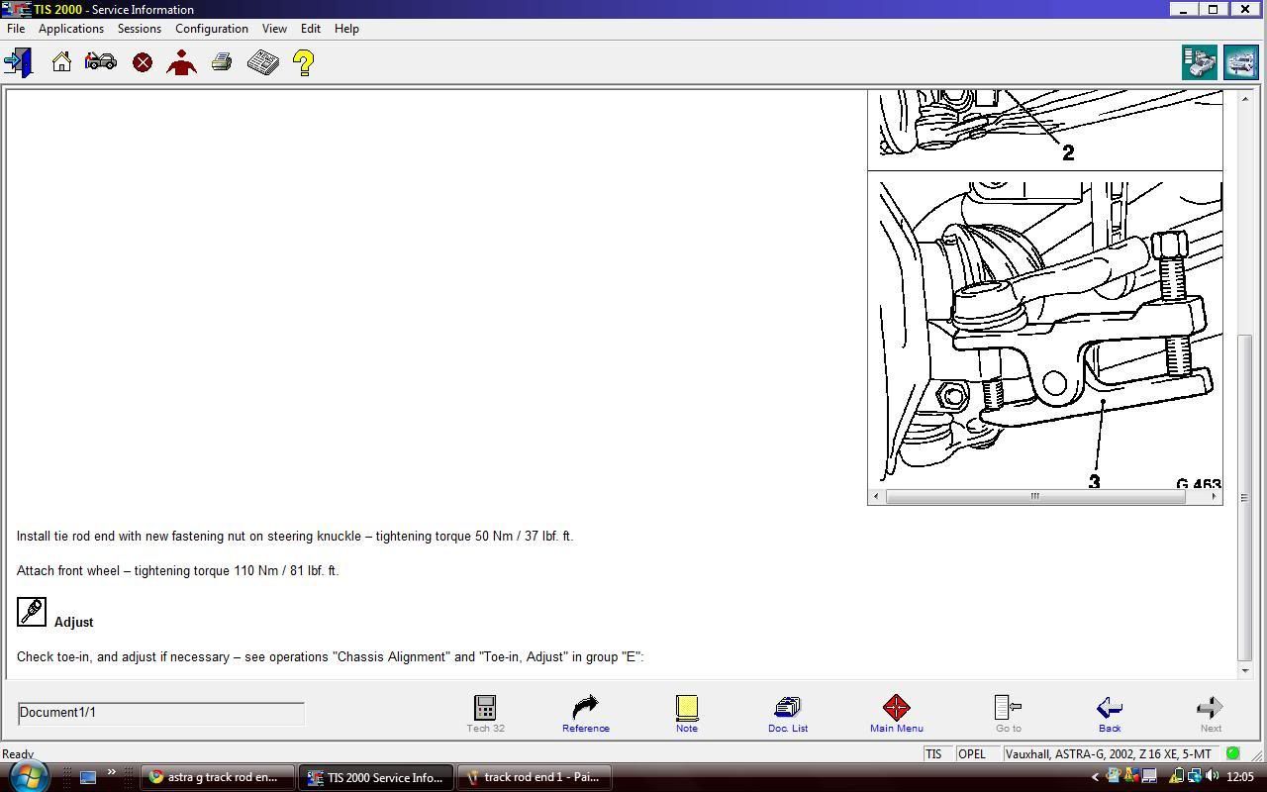Screen dimensions: 1267x792
Task: Click the red person icon in toolbar
Action: click(181, 62)
